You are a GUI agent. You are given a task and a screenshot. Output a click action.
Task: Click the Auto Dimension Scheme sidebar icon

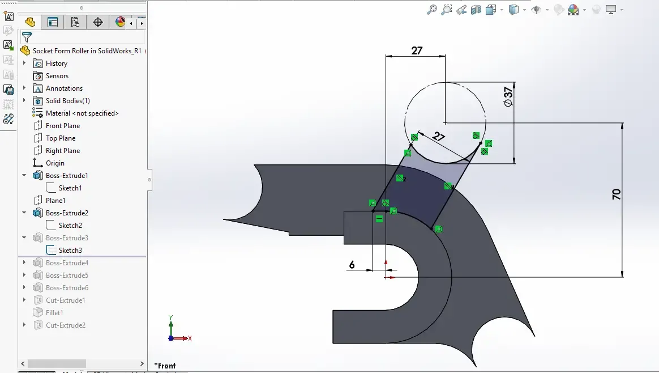click(x=8, y=16)
